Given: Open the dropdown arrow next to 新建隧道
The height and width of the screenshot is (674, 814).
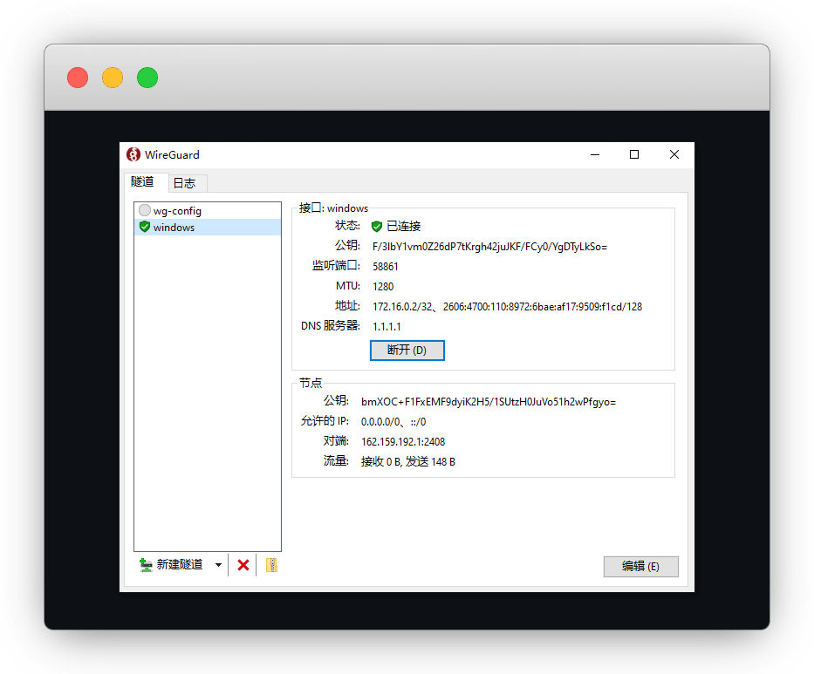Looking at the screenshot, I should coord(218,565).
